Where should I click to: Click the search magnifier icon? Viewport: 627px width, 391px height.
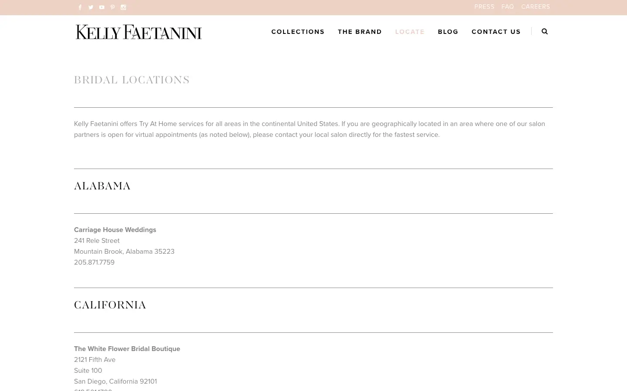pyautogui.click(x=545, y=31)
